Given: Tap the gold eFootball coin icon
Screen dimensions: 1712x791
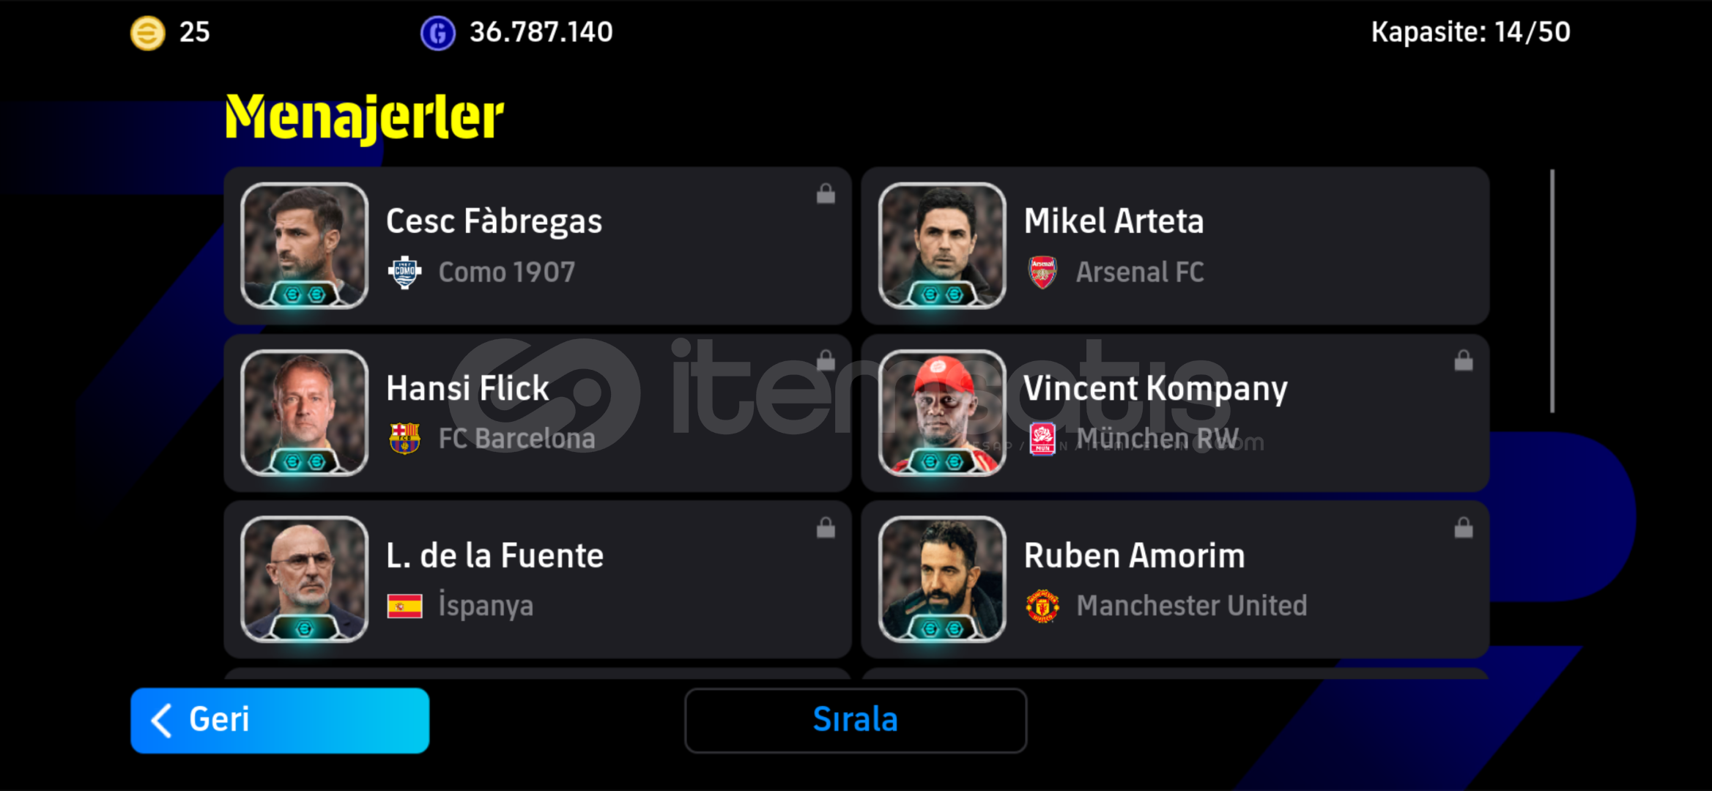Looking at the screenshot, I should 147,33.
